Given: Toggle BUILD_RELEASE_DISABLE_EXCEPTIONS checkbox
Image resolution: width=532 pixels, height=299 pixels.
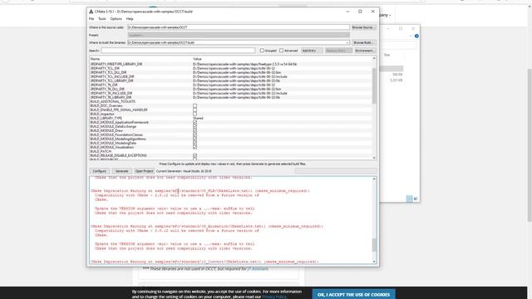Looking at the screenshot, I should click(x=195, y=155).
